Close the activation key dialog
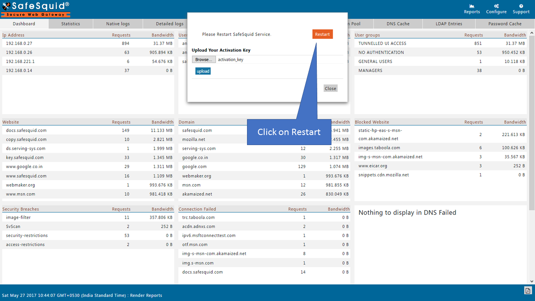 (x=330, y=88)
